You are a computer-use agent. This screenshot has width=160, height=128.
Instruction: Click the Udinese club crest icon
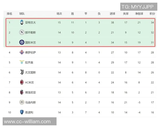tap(22, 102)
